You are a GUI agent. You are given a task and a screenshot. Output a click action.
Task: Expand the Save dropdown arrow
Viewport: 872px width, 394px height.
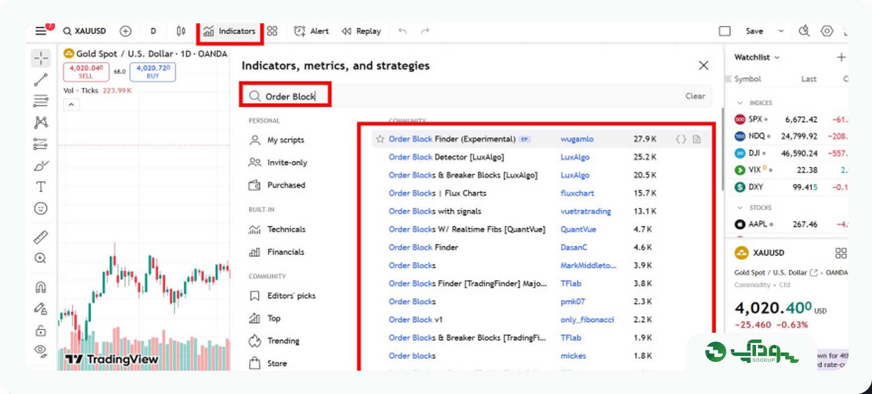781,31
